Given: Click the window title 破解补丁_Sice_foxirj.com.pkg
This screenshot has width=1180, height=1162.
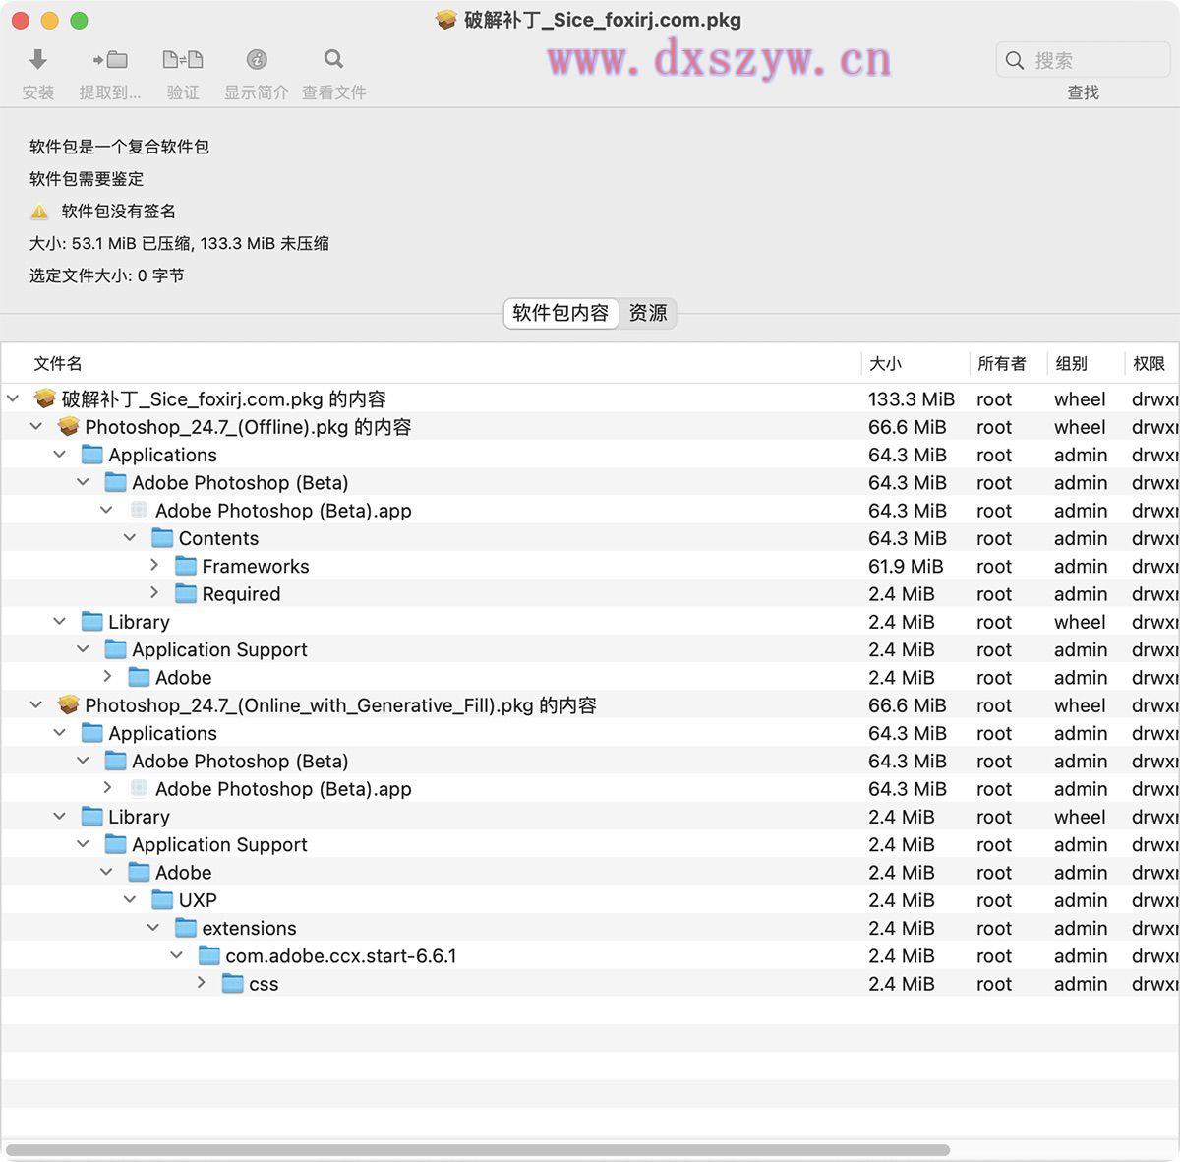Looking at the screenshot, I should (603, 20).
